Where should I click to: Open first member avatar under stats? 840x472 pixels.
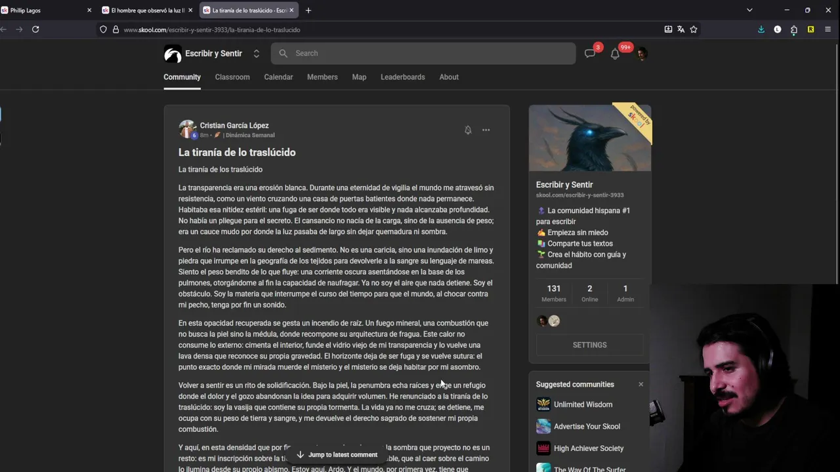click(542, 321)
